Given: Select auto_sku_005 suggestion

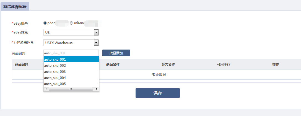Looking at the screenshot, I should click(x=71, y=84).
